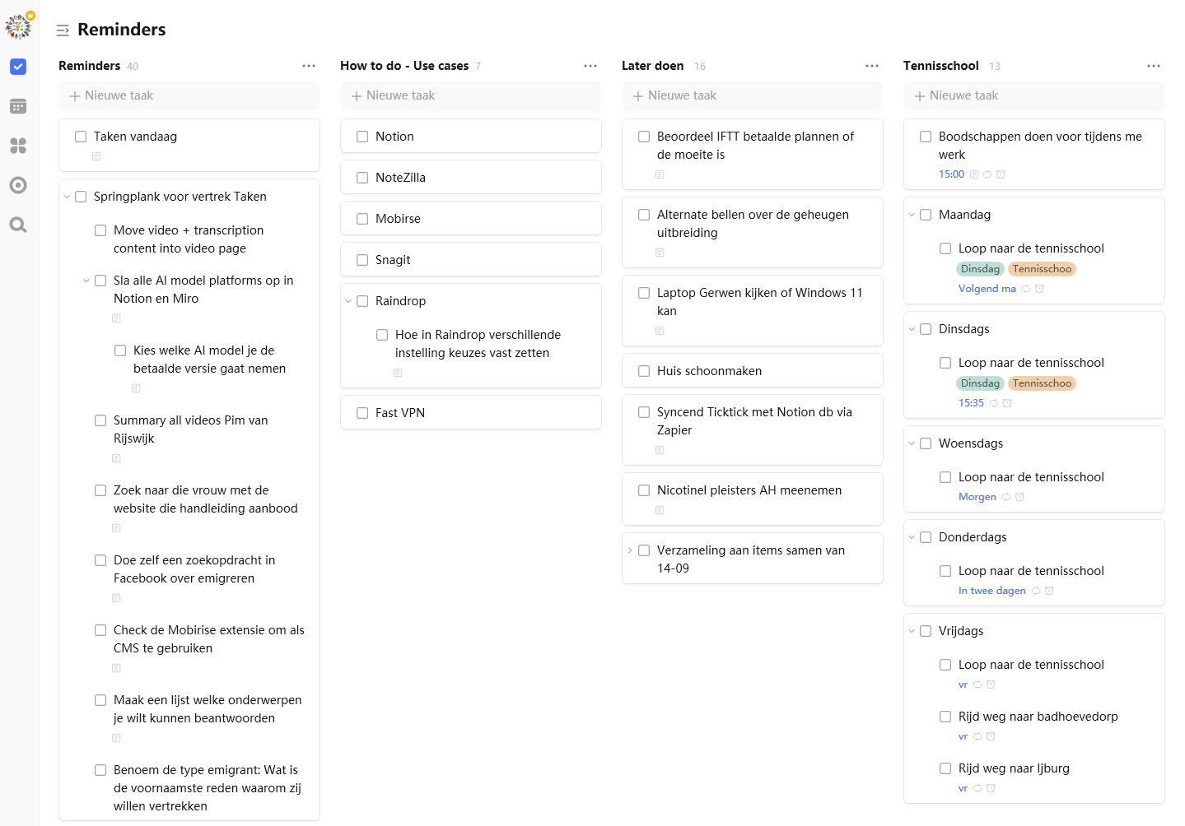This screenshot has width=1185, height=826.
Task: Tick the Taken vandaag checkbox
Action: coord(81,137)
